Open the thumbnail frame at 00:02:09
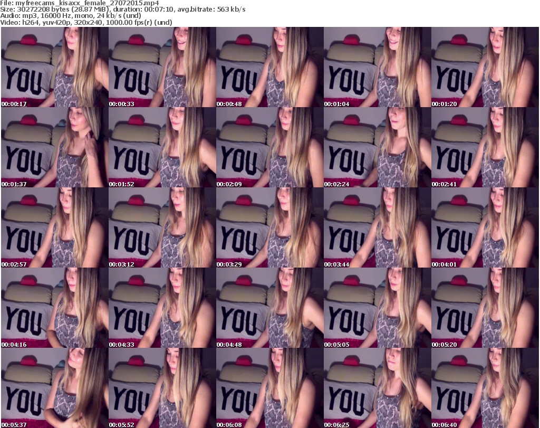The image size is (540, 428). [269, 147]
